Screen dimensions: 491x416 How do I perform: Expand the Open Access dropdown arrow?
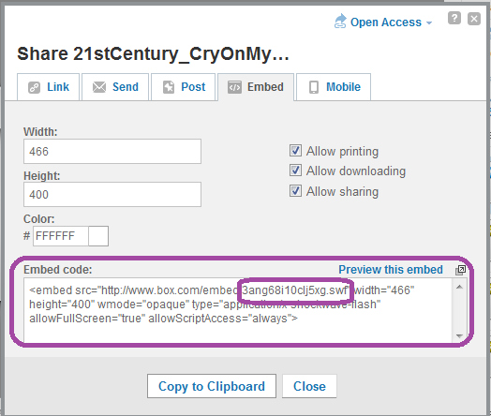coord(429,22)
